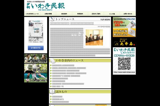Open the black 丸市屋 advertisement banner
160x106 pixels.
pyautogui.click(x=124, y=42)
